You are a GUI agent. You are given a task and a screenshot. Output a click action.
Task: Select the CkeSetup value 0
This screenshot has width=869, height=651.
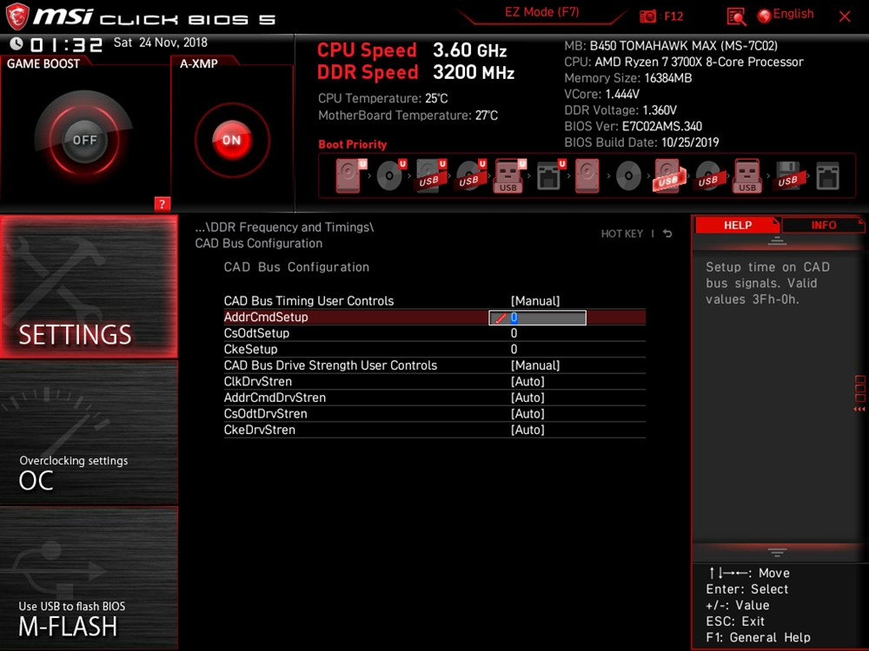pyautogui.click(x=514, y=349)
